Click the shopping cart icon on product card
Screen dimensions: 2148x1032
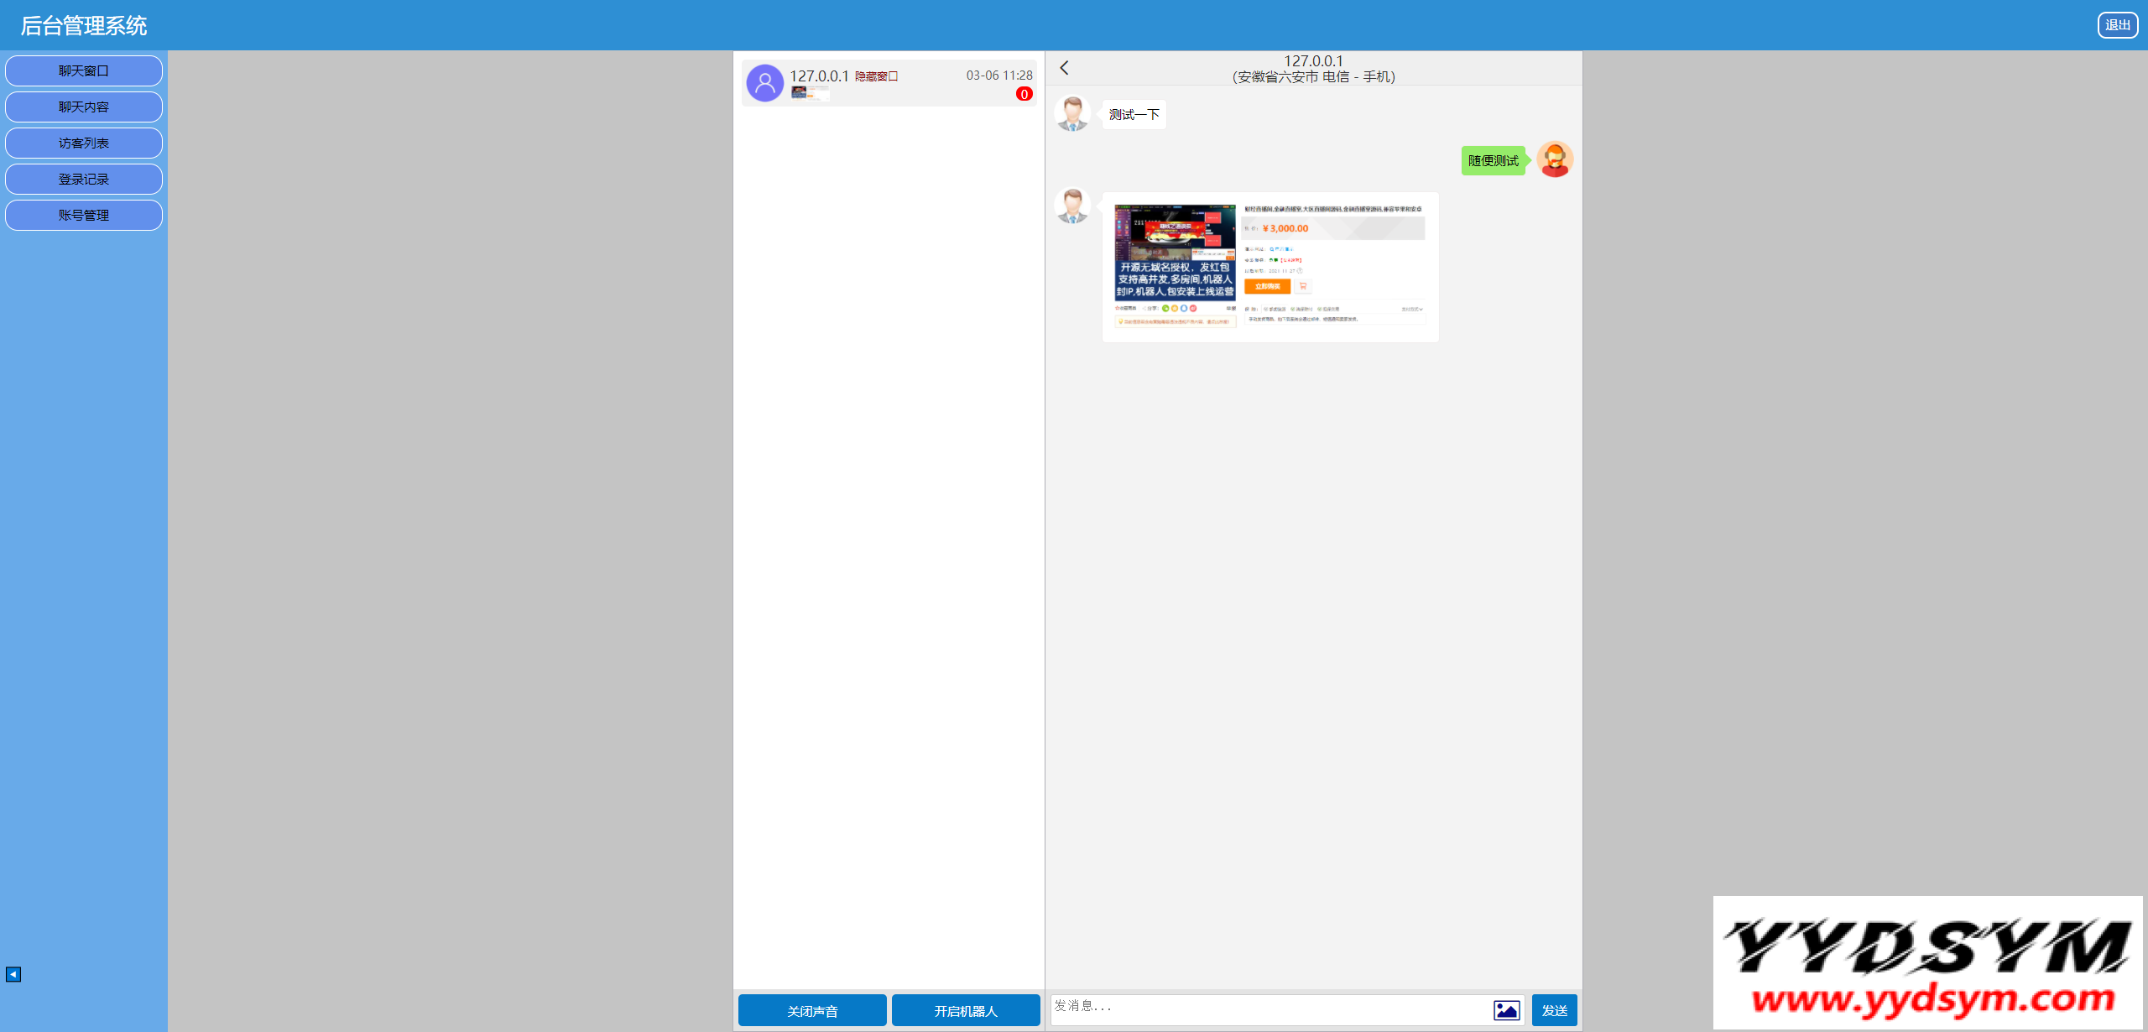(1304, 285)
